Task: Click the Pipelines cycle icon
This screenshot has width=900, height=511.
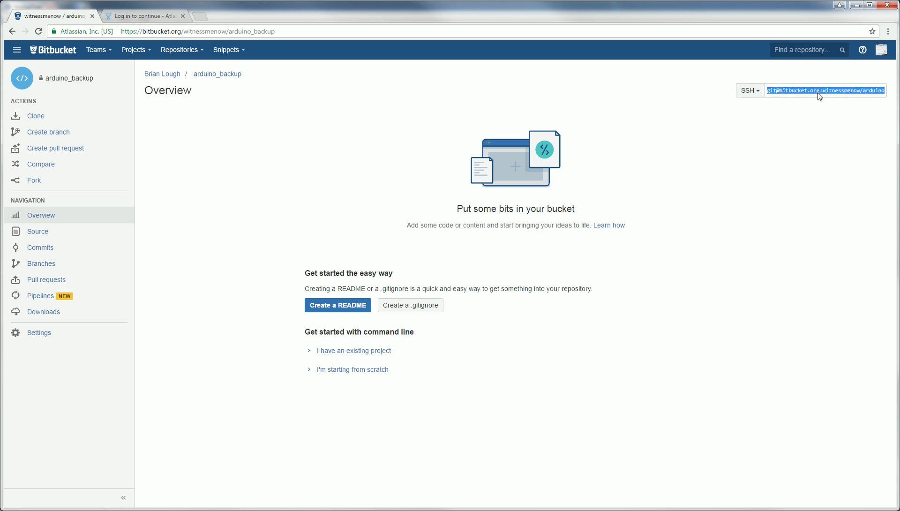Action: point(15,295)
